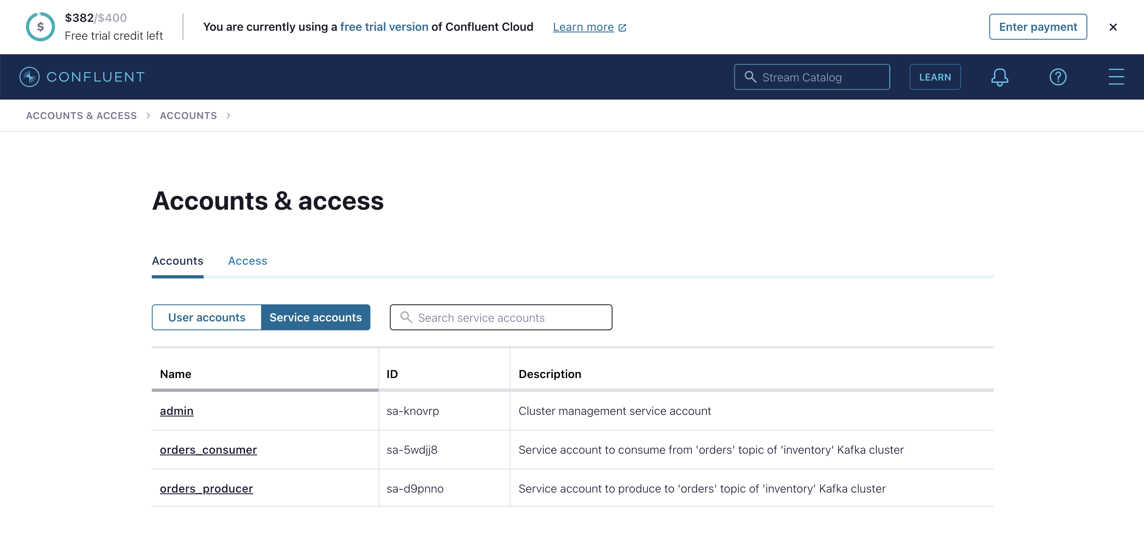The image size is (1144, 546).
Task: Open the orders_consumer service account
Action: tap(208, 449)
